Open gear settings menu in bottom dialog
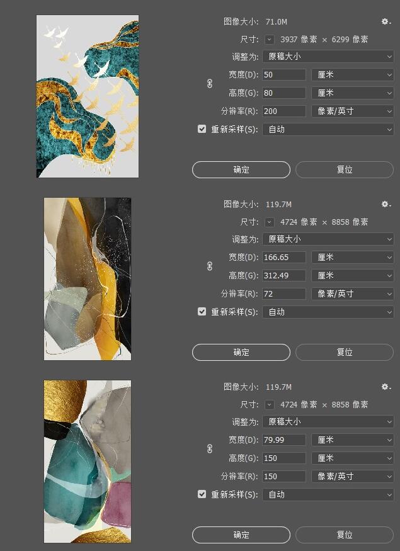 pyautogui.click(x=386, y=387)
